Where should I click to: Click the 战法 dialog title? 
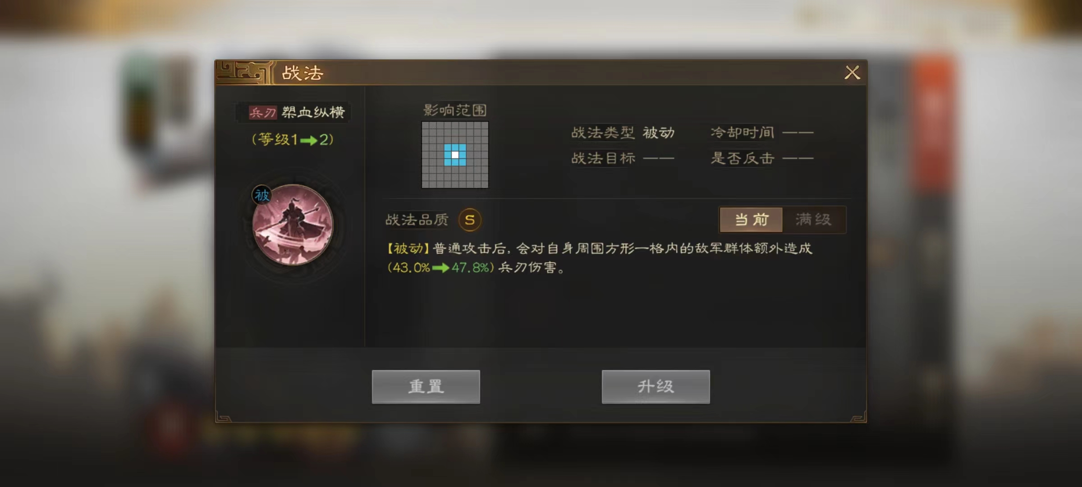(x=303, y=73)
